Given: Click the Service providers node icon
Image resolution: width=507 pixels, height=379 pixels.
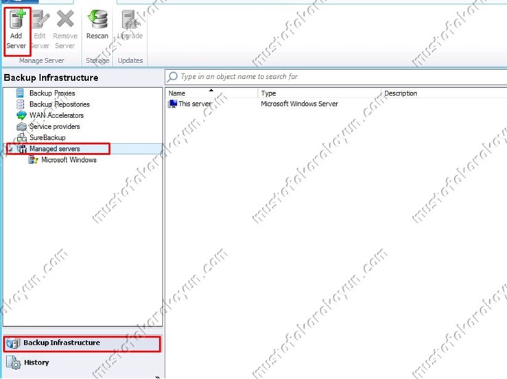Looking at the screenshot, I should 21,126.
